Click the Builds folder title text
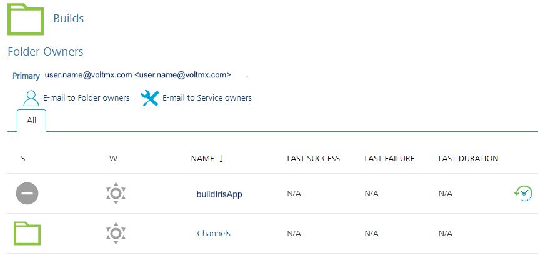 point(69,19)
